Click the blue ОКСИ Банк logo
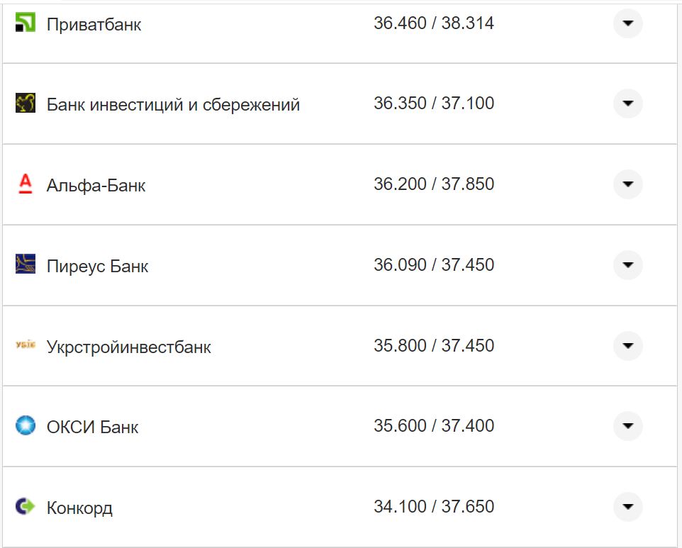Viewport: 682px width, 548px height. click(25, 426)
